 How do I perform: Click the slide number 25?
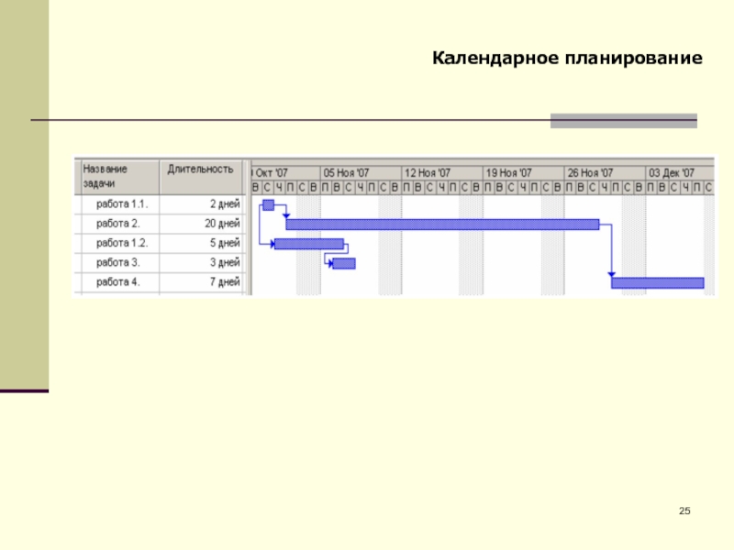tap(684, 510)
